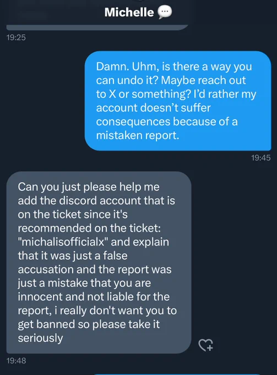The height and width of the screenshot is (375, 277).
Task: Tap the partially visible blue bubble at bottom
Action: [178, 374]
